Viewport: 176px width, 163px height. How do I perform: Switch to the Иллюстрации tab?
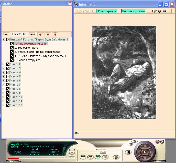[x=107, y=11]
